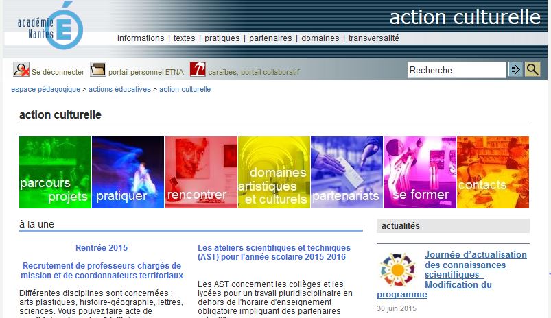The image size is (551, 318).
Task: Click the red rencontrer tile
Action: coord(200,172)
